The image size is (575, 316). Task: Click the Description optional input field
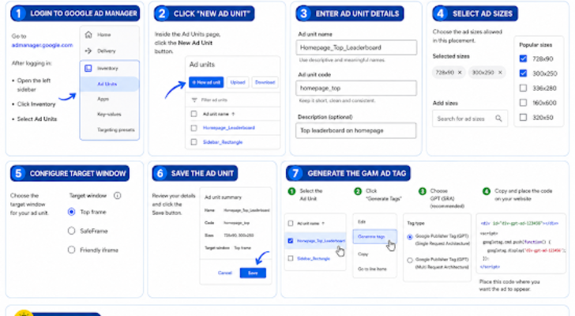(x=356, y=130)
